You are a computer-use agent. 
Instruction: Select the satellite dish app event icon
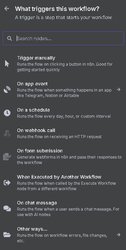click(x=7, y=89)
